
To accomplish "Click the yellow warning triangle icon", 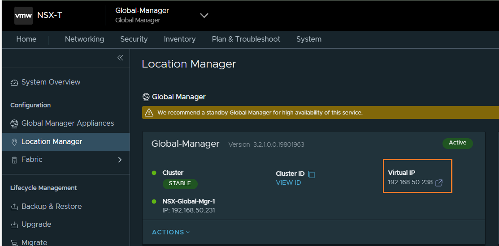I will click(149, 113).
